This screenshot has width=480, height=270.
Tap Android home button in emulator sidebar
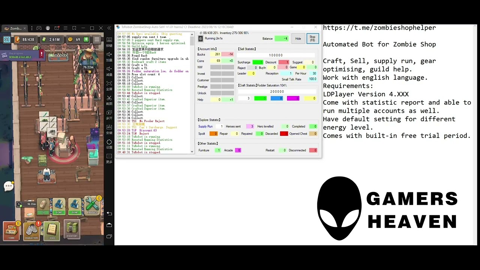tap(109, 225)
